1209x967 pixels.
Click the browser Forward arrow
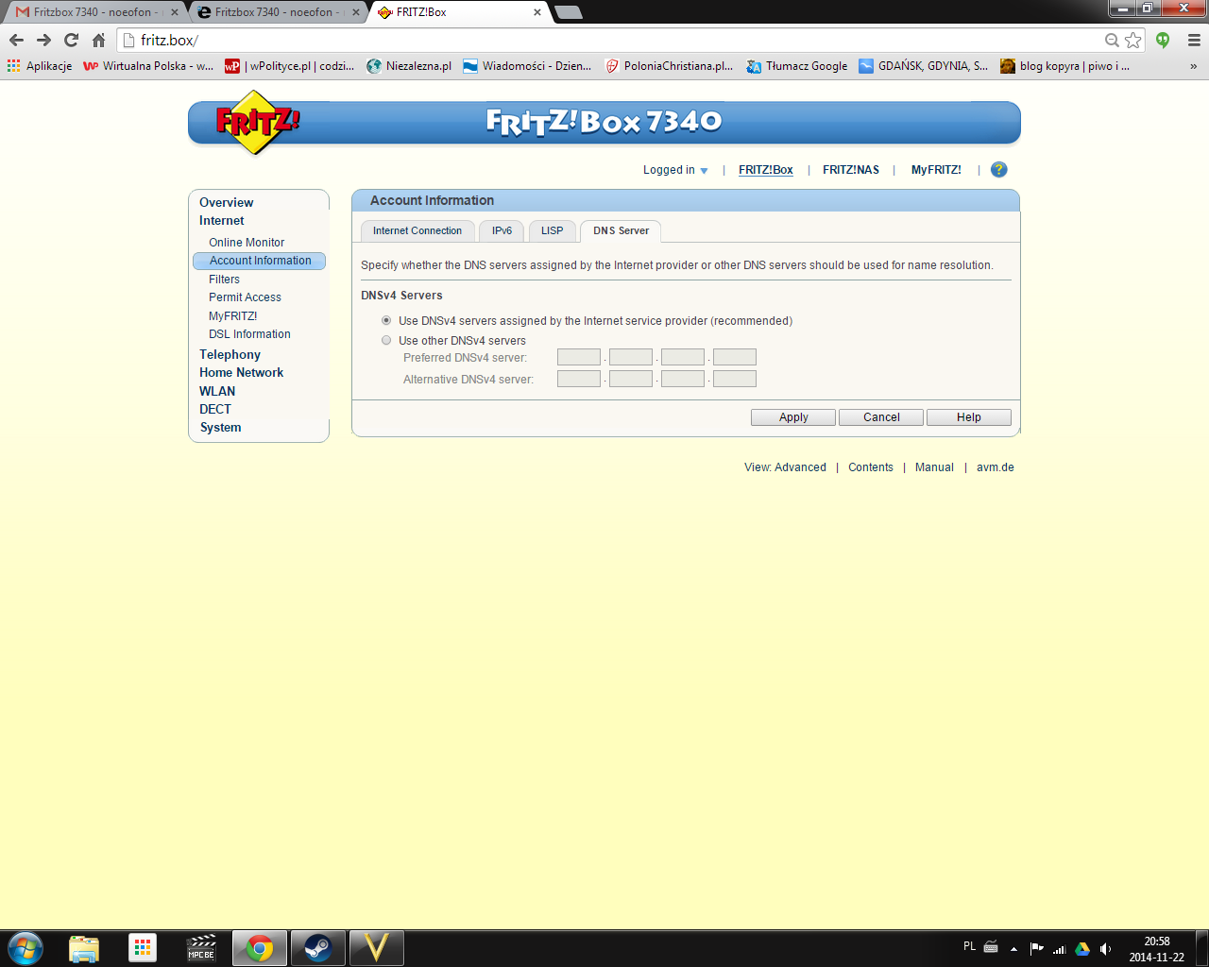point(43,40)
